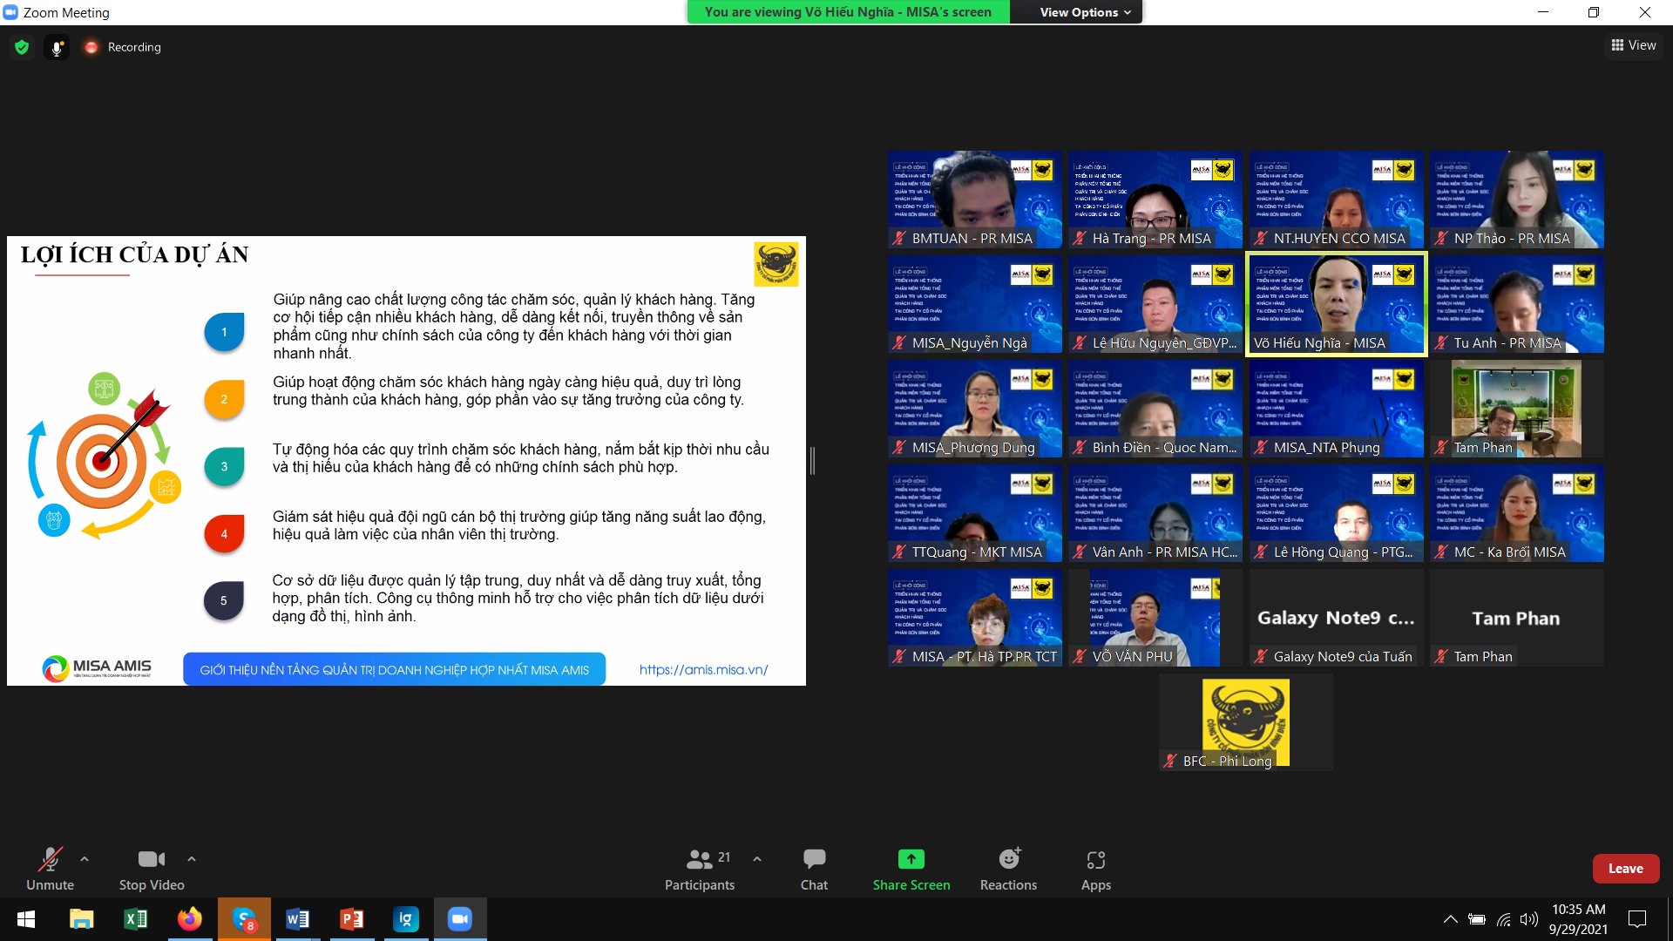
Task: Open the View Options dropdown
Action: tap(1085, 12)
